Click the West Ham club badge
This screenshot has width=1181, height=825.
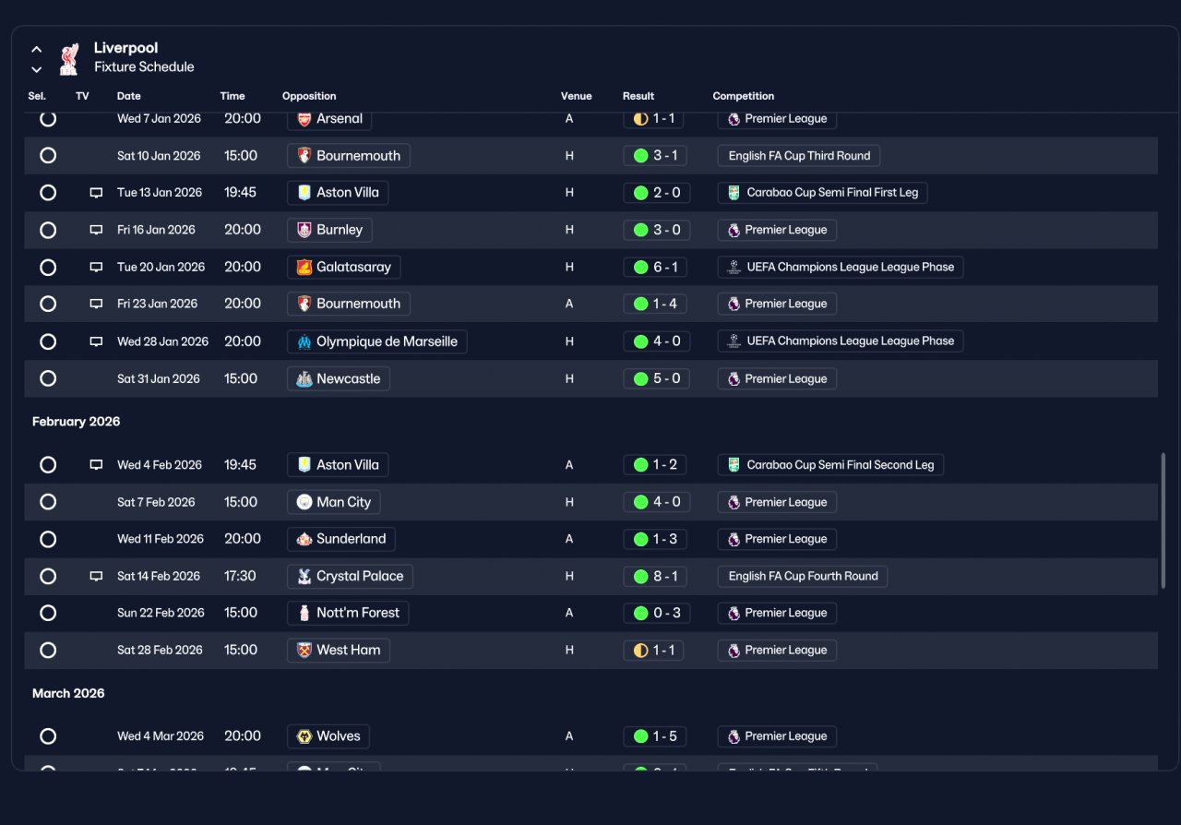click(304, 651)
